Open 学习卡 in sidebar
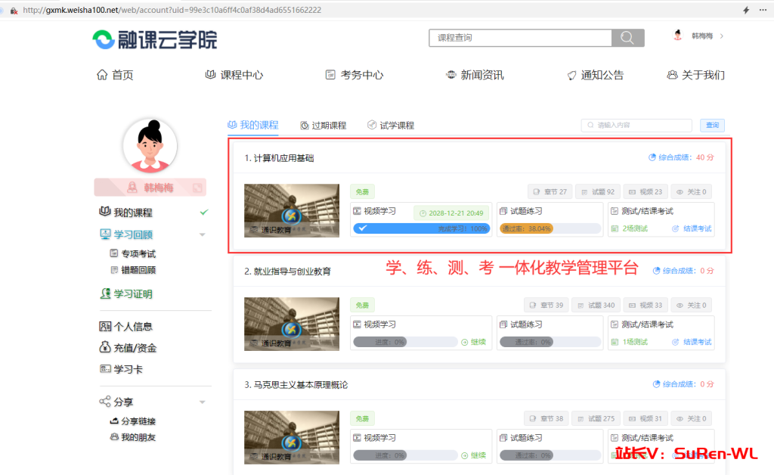 (x=121, y=369)
